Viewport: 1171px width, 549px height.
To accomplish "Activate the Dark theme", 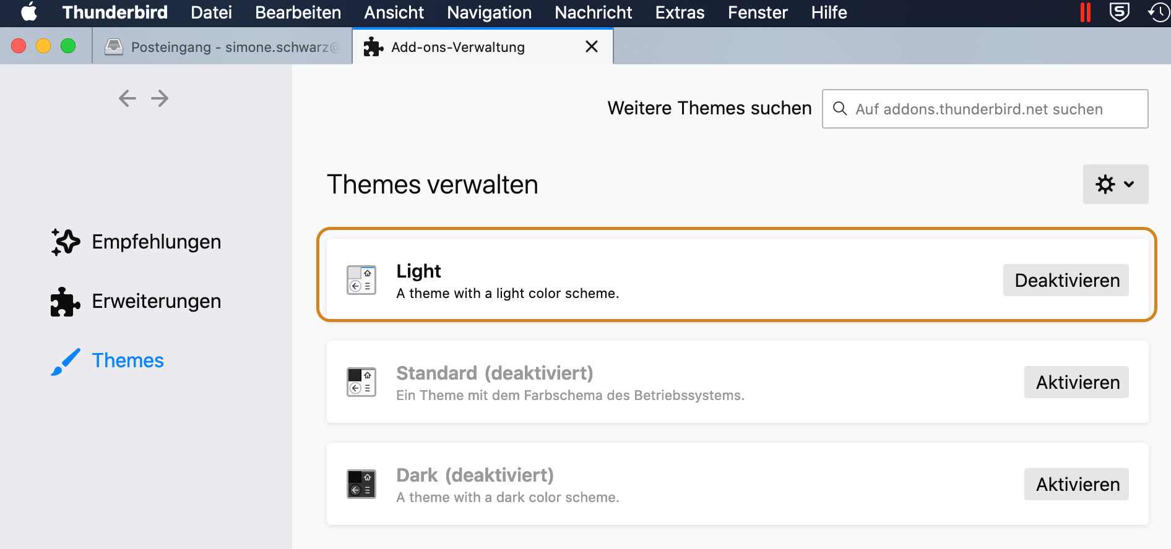I will [x=1076, y=484].
